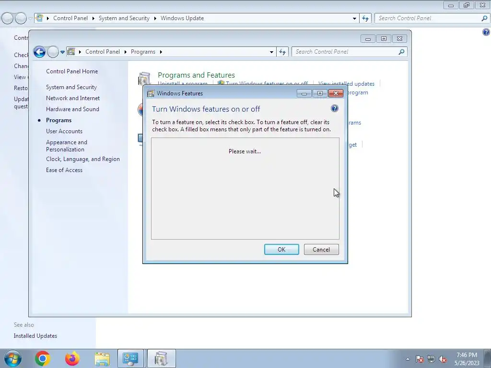Open User Accounts category
This screenshot has height=368, width=491.
64,131
